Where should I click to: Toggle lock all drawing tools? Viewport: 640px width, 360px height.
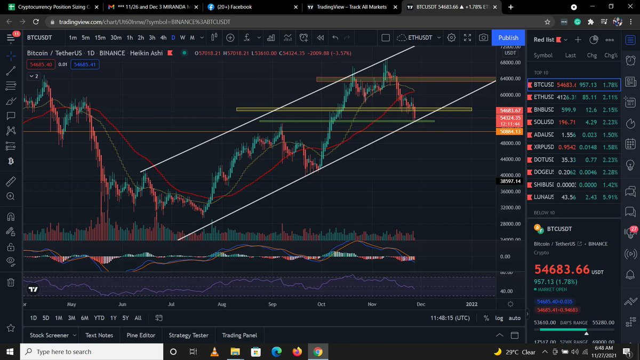click(x=11, y=246)
